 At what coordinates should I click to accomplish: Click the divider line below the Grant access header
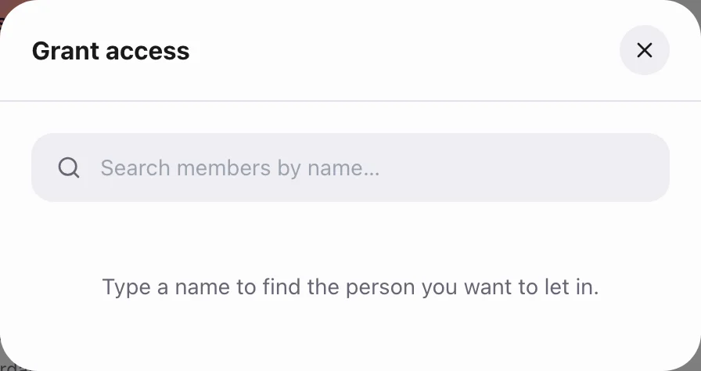coord(350,101)
